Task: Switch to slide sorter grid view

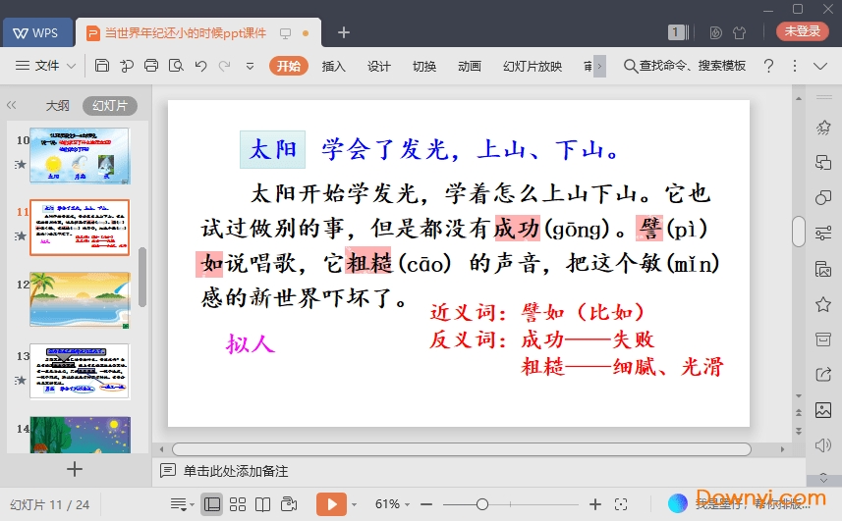Action: [237, 504]
